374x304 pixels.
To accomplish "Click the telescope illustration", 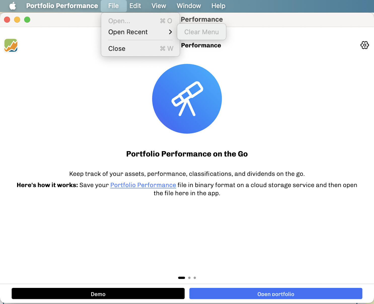I will click(187, 99).
